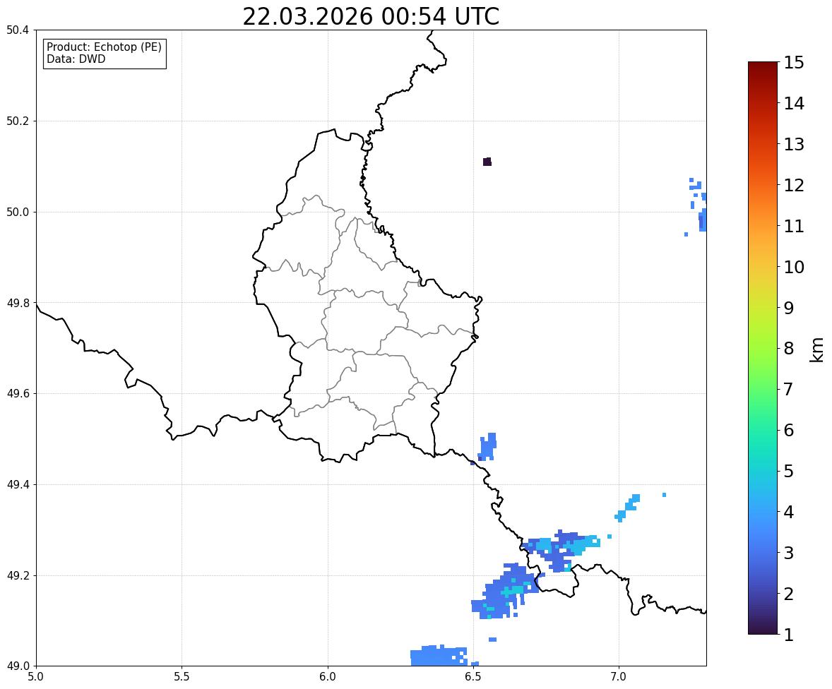Click the colorbar tick label '7'

point(788,389)
